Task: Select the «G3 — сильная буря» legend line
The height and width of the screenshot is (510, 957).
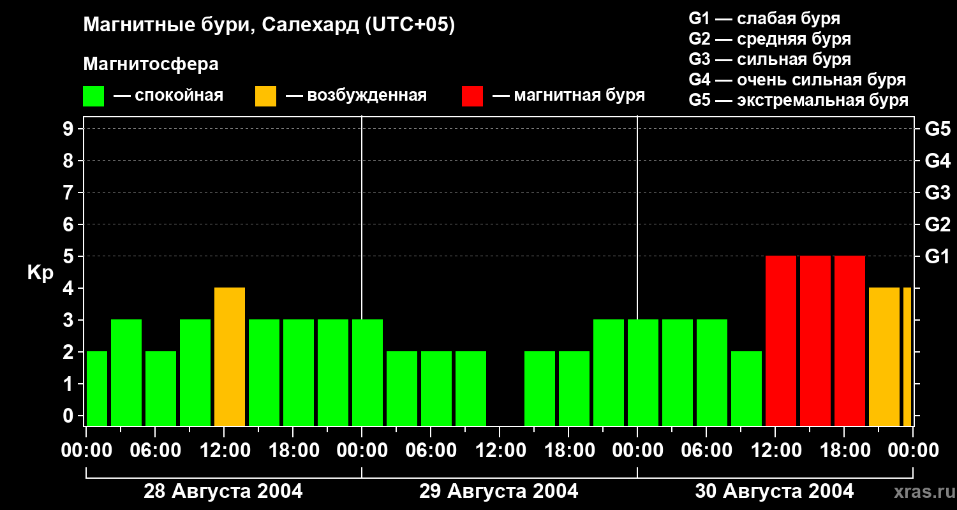Action: tap(769, 59)
